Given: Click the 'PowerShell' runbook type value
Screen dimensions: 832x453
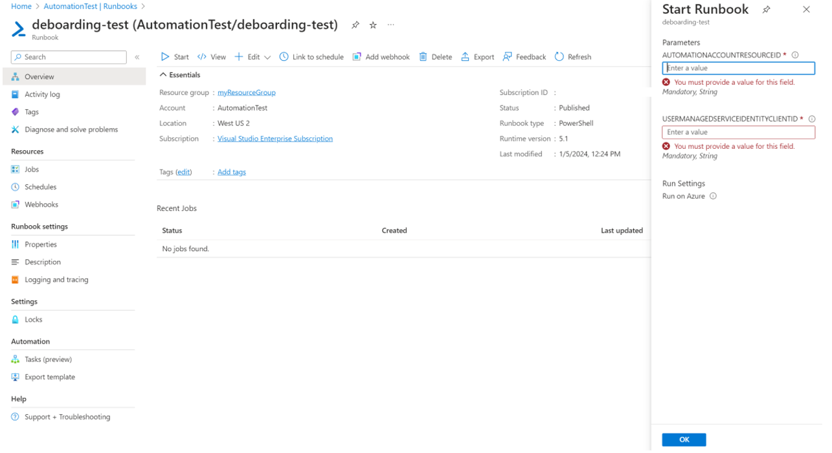Looking at the screenshot, I should (x=576, y=123).
